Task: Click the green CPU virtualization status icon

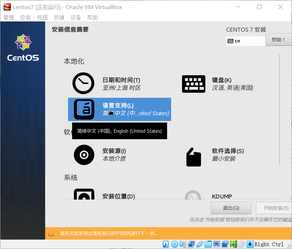Action: [x=233, y=244]
